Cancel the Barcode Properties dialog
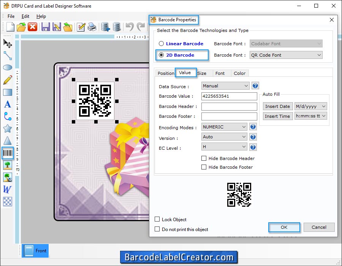The width and height of the screenshot is (342, 266). 319,227
